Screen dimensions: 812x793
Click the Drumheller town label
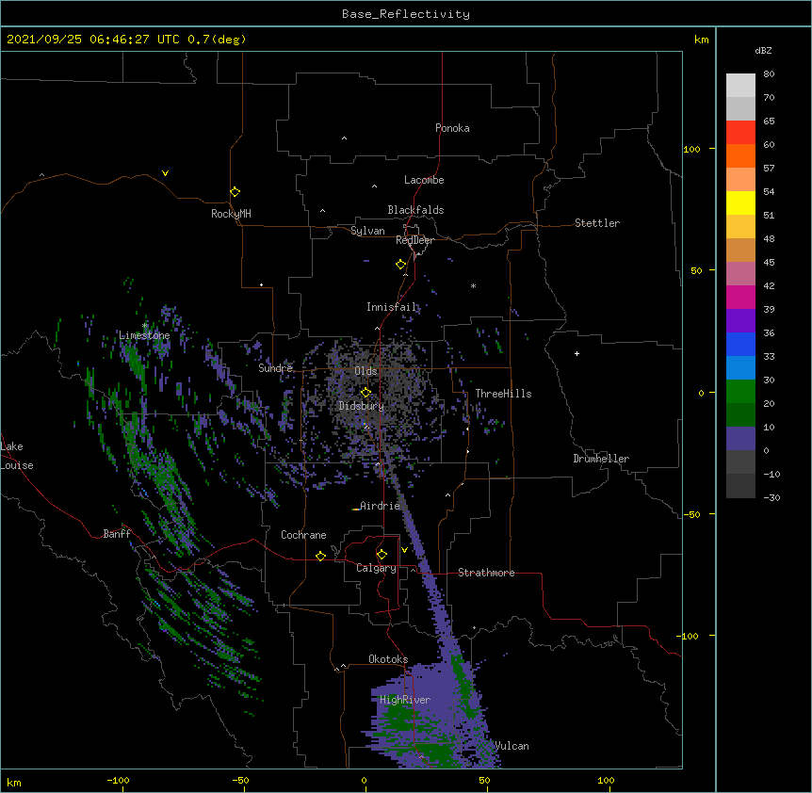tap(601, 459)
